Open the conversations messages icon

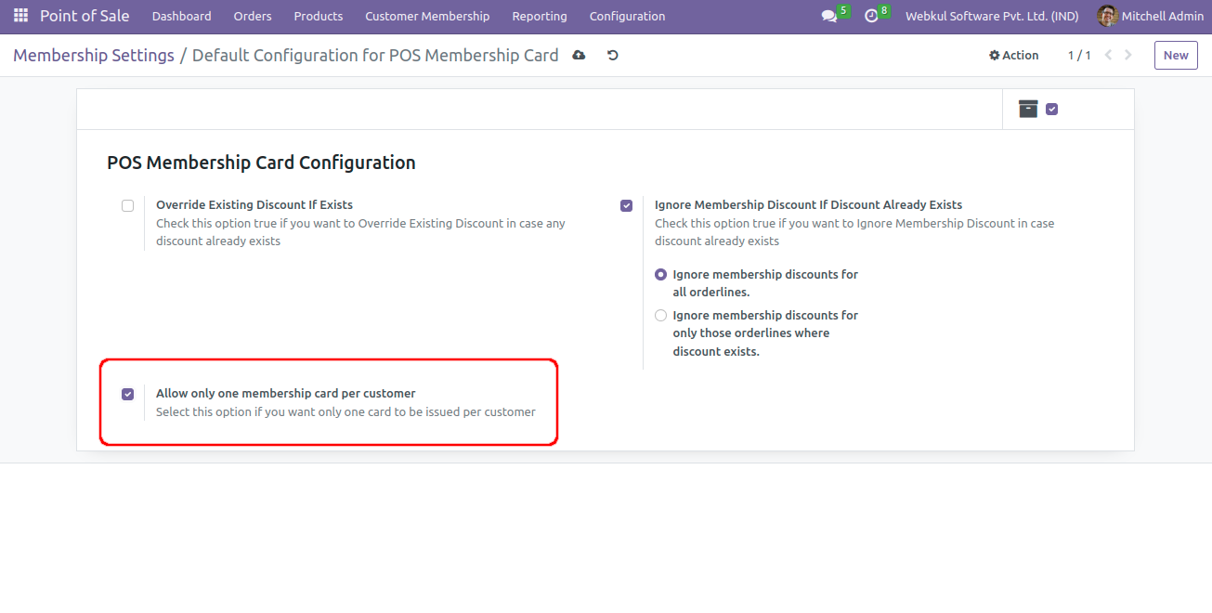click(829, 16)
